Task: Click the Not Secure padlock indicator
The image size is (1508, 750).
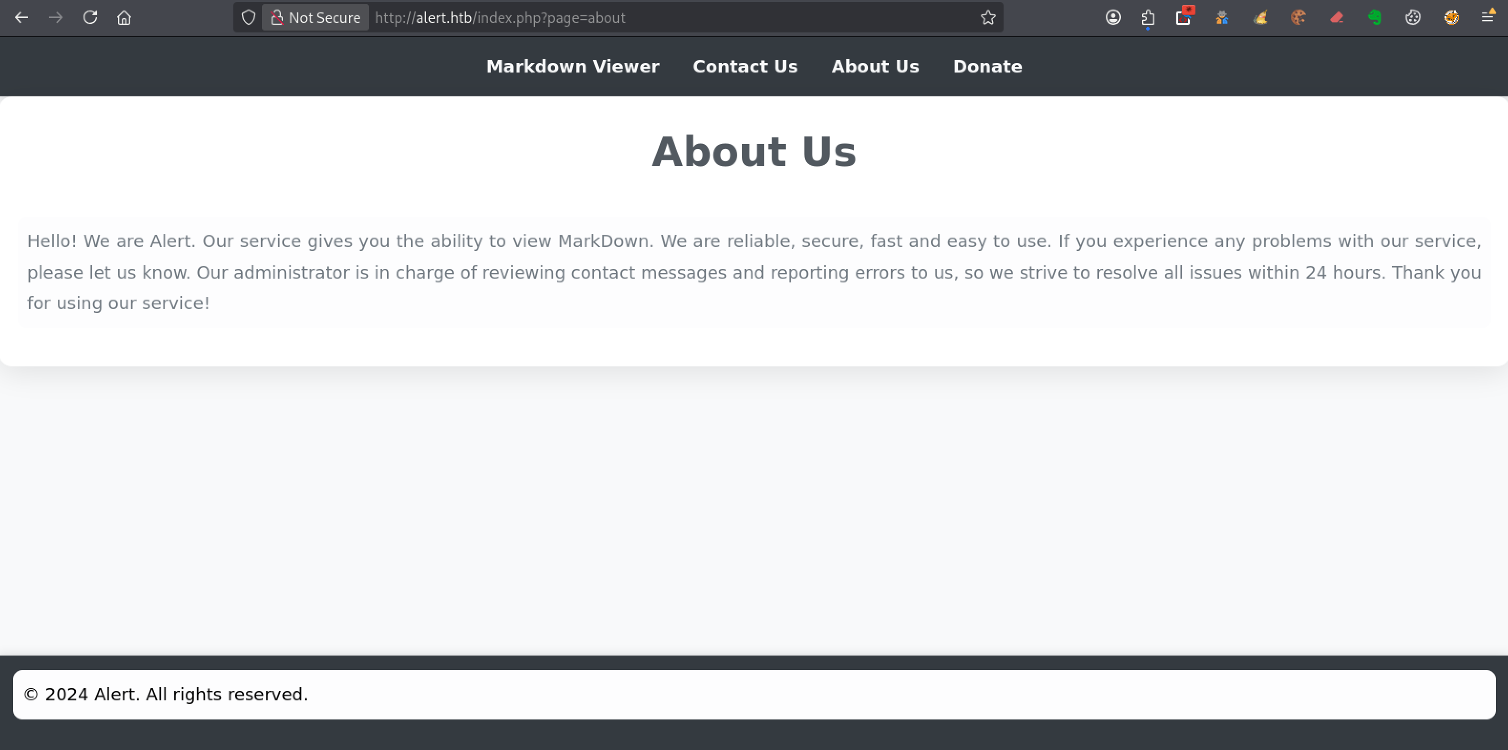Action: (277, 18)
